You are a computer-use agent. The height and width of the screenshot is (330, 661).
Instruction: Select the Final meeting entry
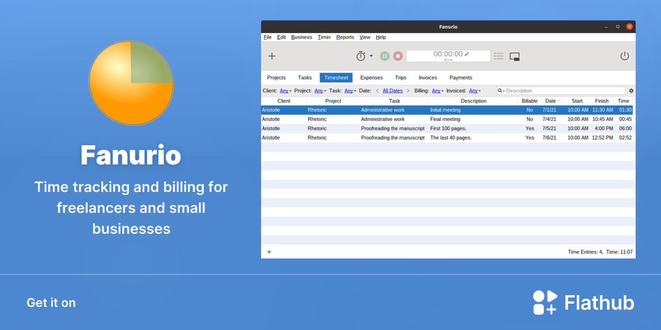tap(447, 119)
